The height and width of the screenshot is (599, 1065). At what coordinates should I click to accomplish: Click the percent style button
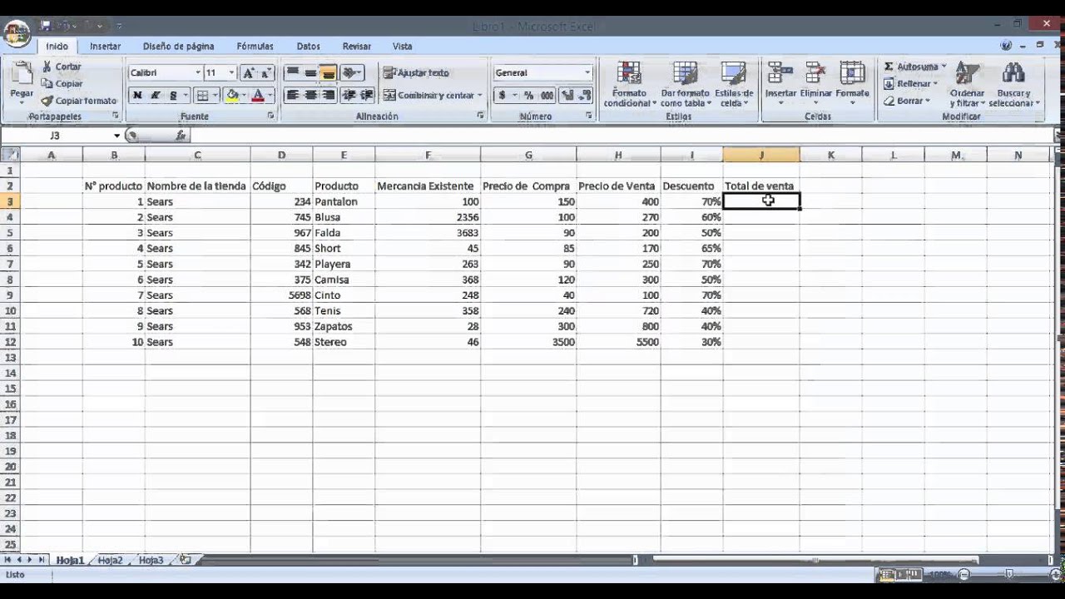(528, 96)
